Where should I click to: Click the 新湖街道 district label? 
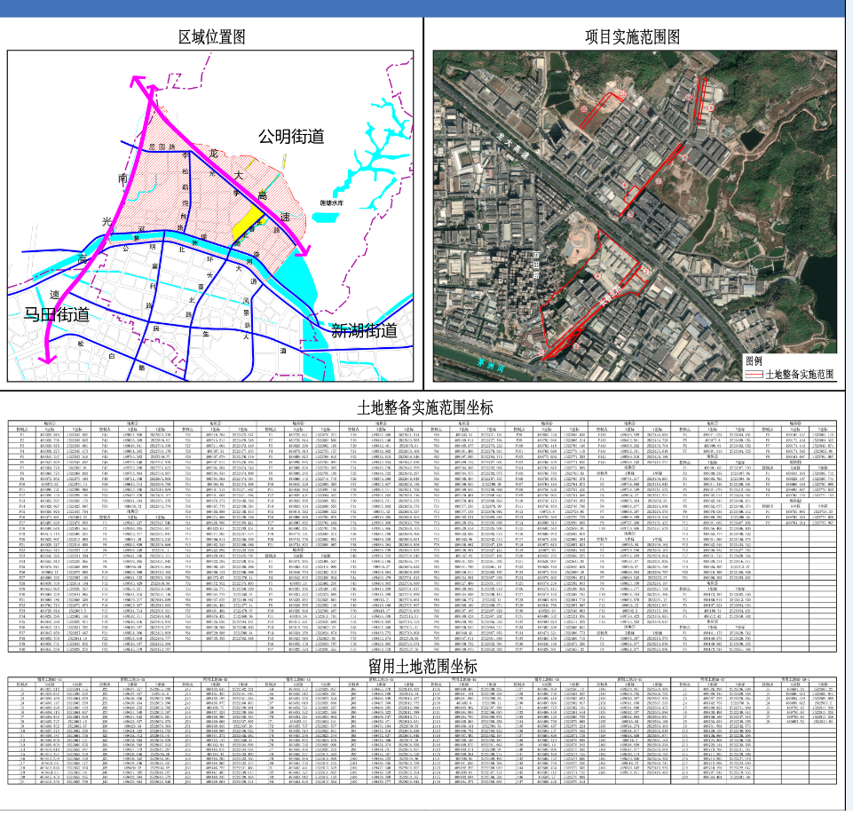pos(364,331)
